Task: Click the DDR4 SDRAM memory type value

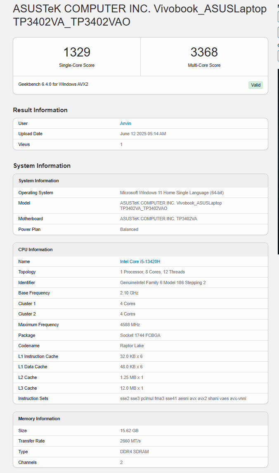Action: click(135, 452)
